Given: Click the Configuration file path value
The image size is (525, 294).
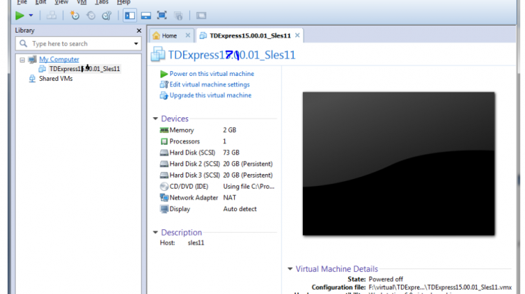Looking at the screenshot, I should tap(440, 288).
